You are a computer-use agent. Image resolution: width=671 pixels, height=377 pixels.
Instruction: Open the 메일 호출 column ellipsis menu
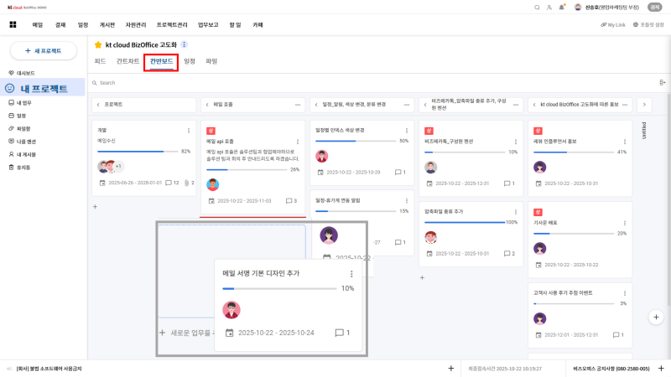[297, 105]
